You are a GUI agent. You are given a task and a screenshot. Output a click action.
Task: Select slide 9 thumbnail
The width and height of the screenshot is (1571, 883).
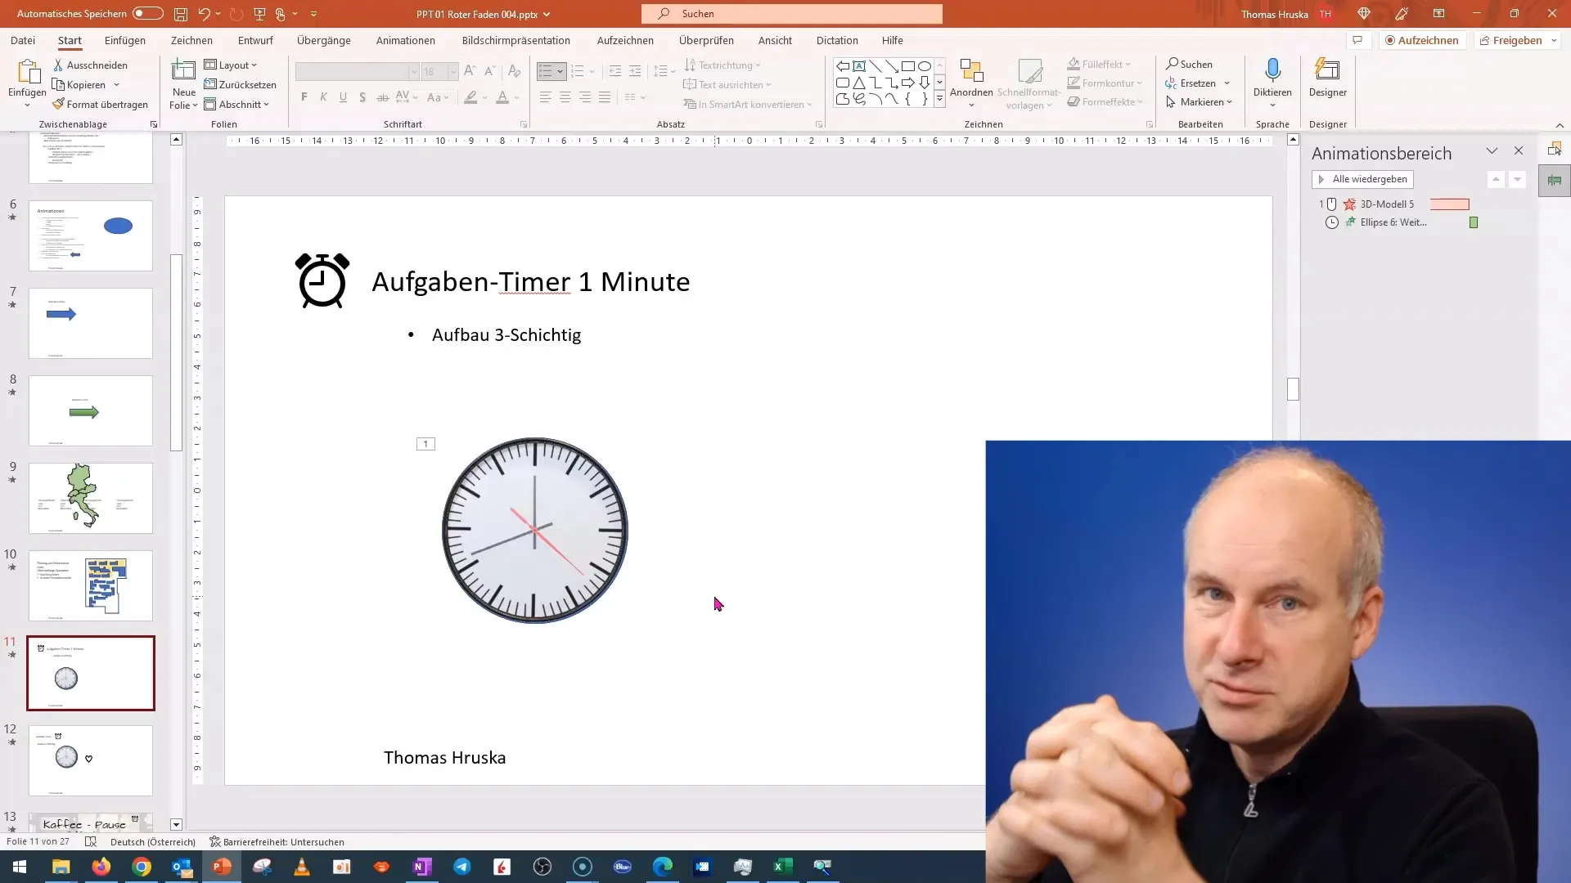91,497
